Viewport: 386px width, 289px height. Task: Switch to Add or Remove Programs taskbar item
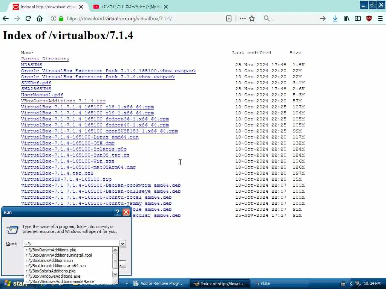point(159,283)
